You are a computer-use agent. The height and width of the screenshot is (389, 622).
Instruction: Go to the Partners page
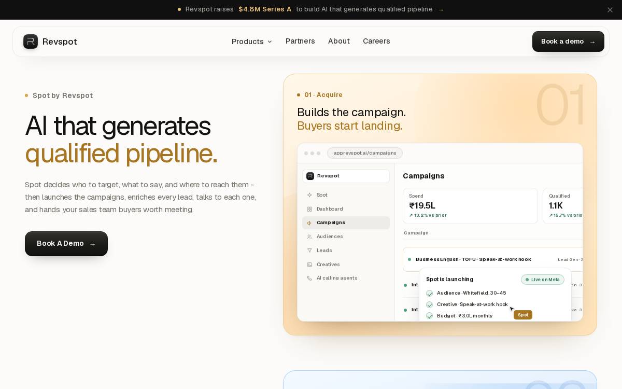coord(300,41)
